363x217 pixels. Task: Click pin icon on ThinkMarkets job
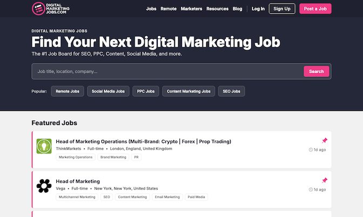point(325,141)
